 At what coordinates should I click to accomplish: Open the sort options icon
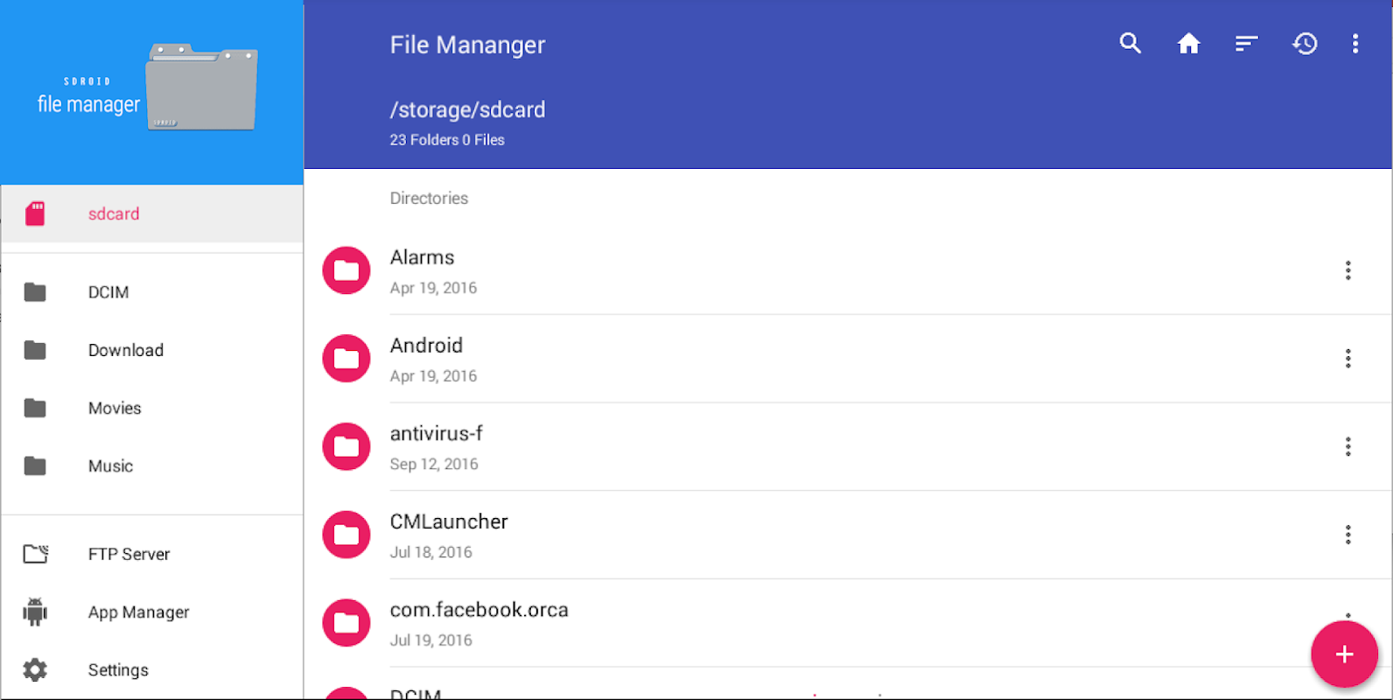pyautogui.click(x=1246, y=44)
